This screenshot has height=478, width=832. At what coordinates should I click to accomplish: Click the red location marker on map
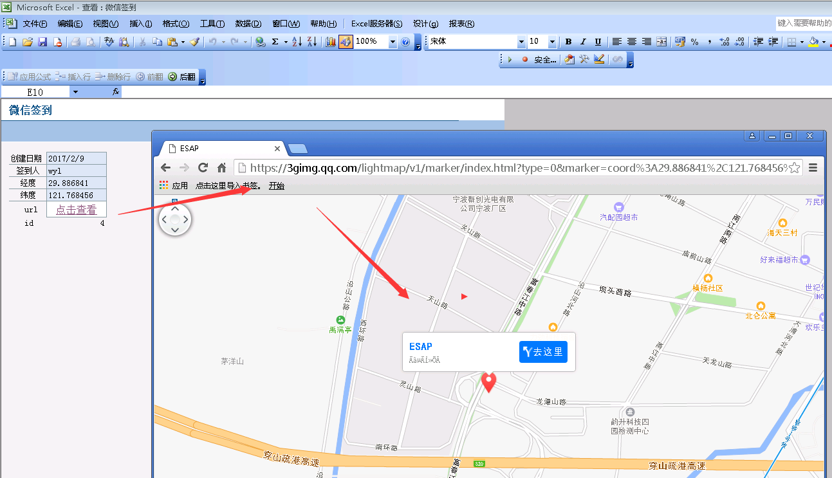coord(489,381)
